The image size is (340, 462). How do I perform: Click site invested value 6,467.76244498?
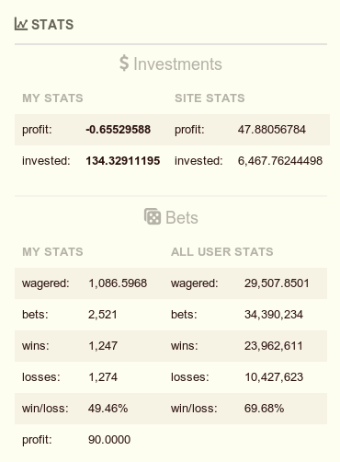280,161
